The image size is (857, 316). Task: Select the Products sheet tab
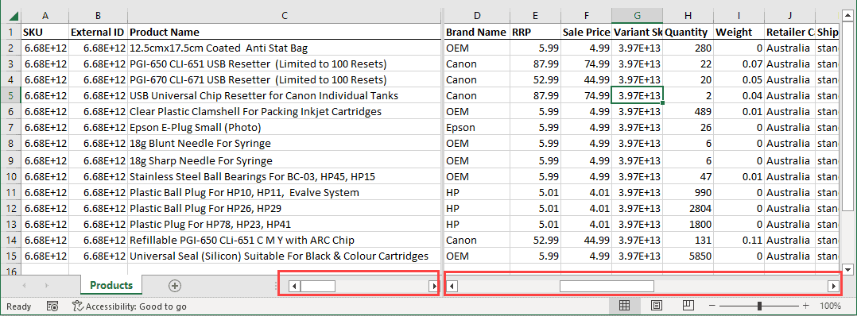point(111,286)
